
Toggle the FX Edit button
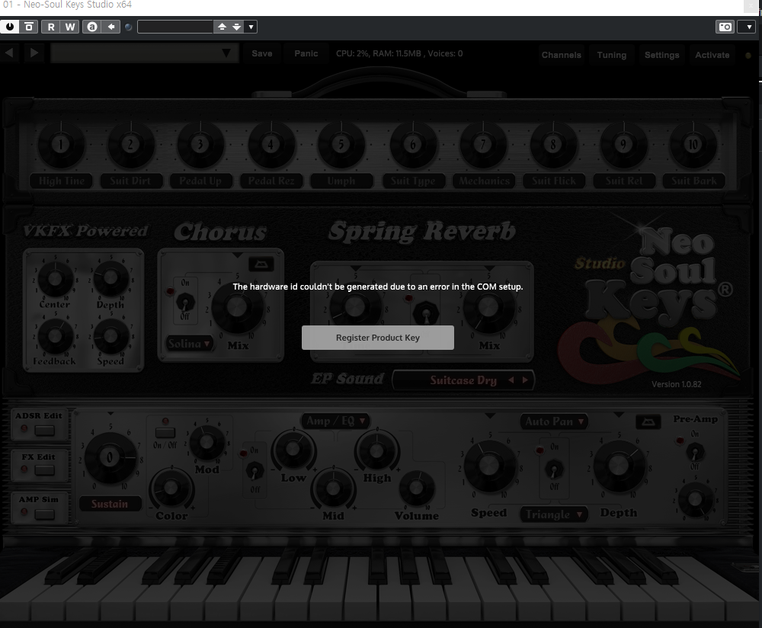[x=44, y=470]
